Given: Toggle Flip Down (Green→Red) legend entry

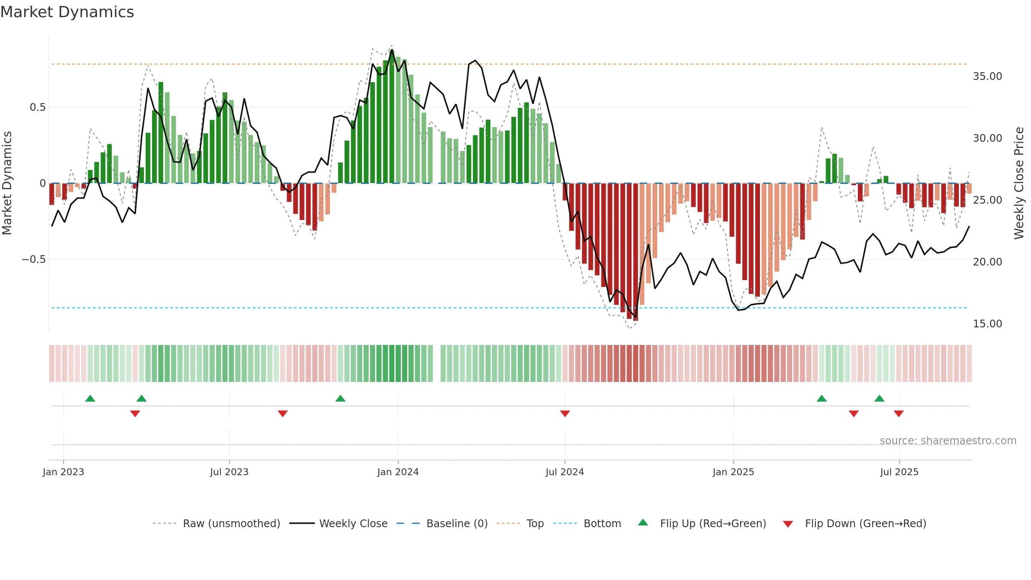Looking at the screenshot, I should pyautogui.click(x=854, y=523).
